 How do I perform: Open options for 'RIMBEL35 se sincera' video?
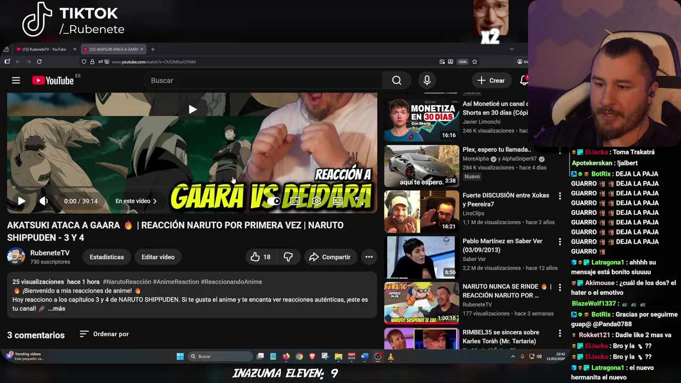tap(560, 334)
